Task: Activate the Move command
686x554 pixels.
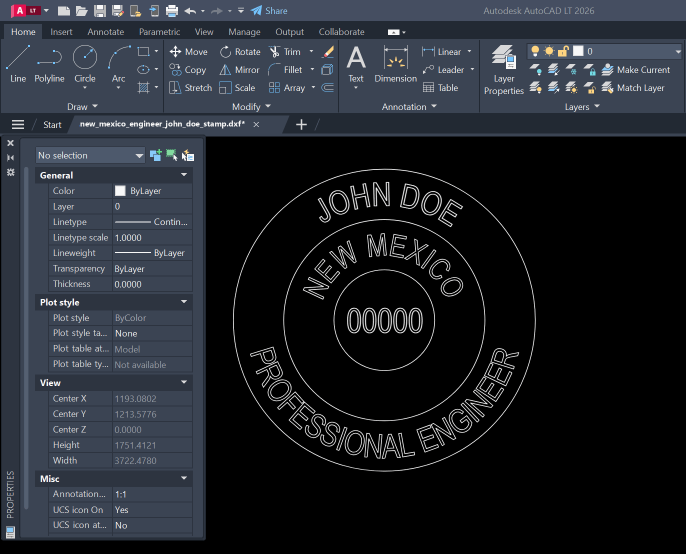Action: click(188, 51)
